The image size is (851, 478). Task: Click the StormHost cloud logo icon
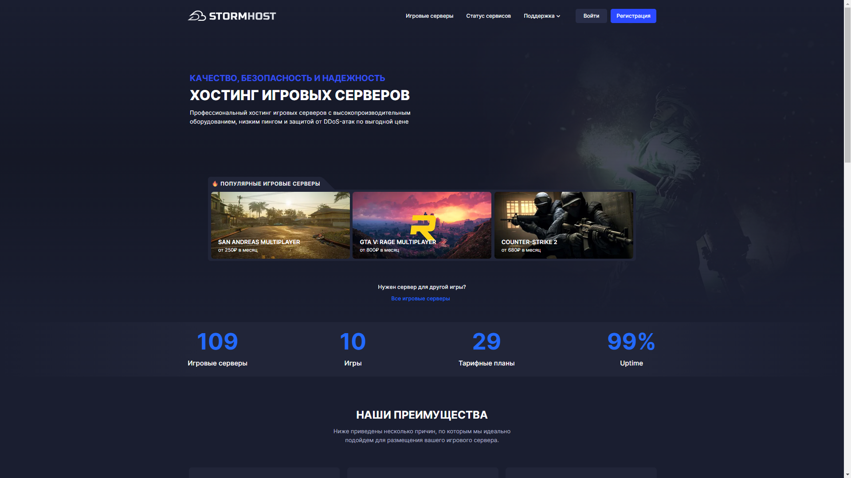coord(197,16)
